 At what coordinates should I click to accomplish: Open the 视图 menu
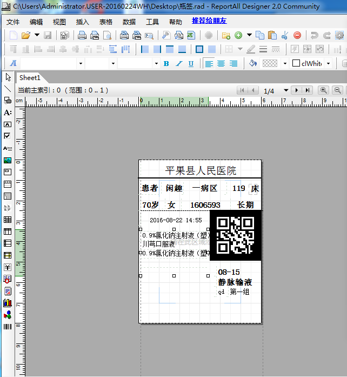59,22
